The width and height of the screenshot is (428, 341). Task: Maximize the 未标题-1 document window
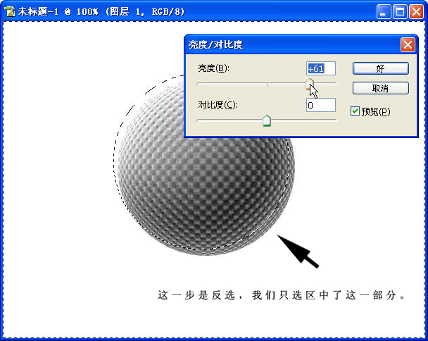[400, 12]
